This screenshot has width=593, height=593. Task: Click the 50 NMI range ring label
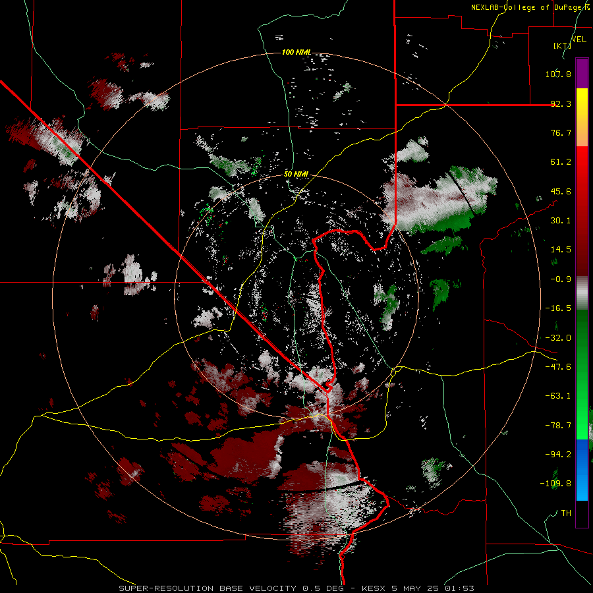(296, 175)
